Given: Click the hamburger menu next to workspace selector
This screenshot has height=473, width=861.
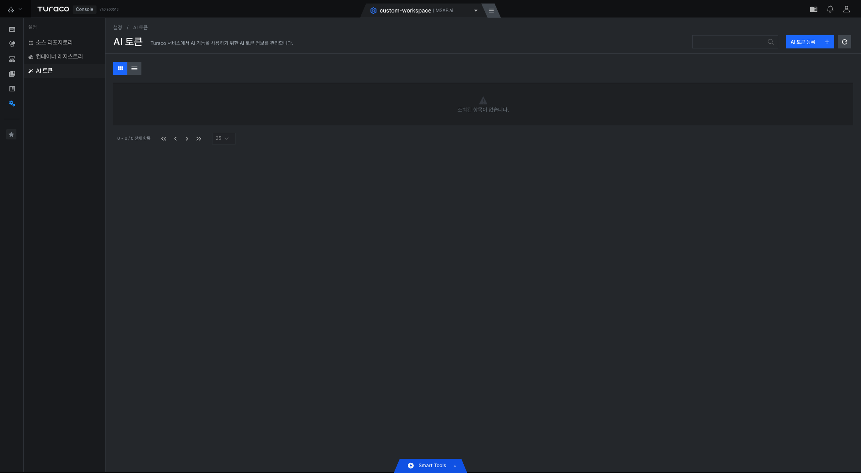Looking at the screenshot, I should pyautogui.click(x=491, y=11).
